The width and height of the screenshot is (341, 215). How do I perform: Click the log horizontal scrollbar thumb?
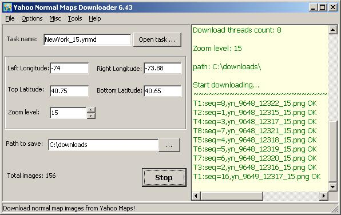click(232, 196)
